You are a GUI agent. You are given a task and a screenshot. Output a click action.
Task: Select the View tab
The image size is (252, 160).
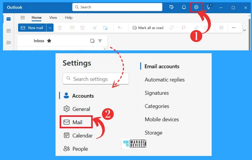click(53, 18)
